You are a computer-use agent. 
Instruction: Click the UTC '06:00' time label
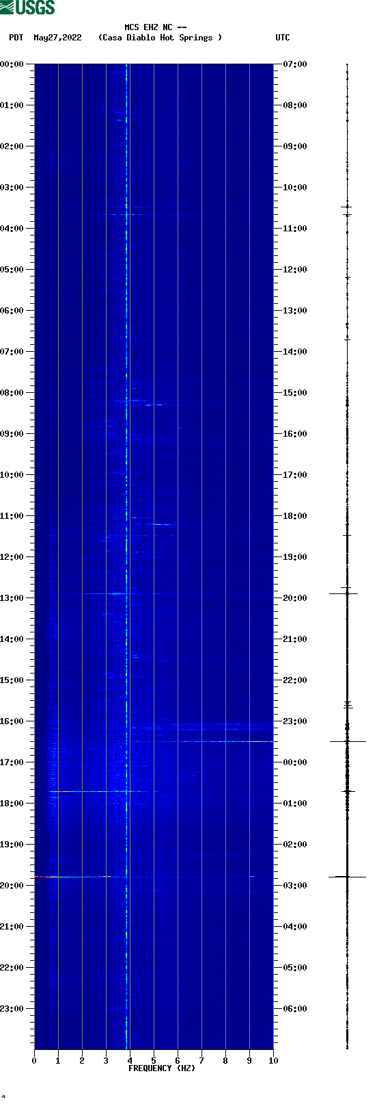coord(295,1009)
